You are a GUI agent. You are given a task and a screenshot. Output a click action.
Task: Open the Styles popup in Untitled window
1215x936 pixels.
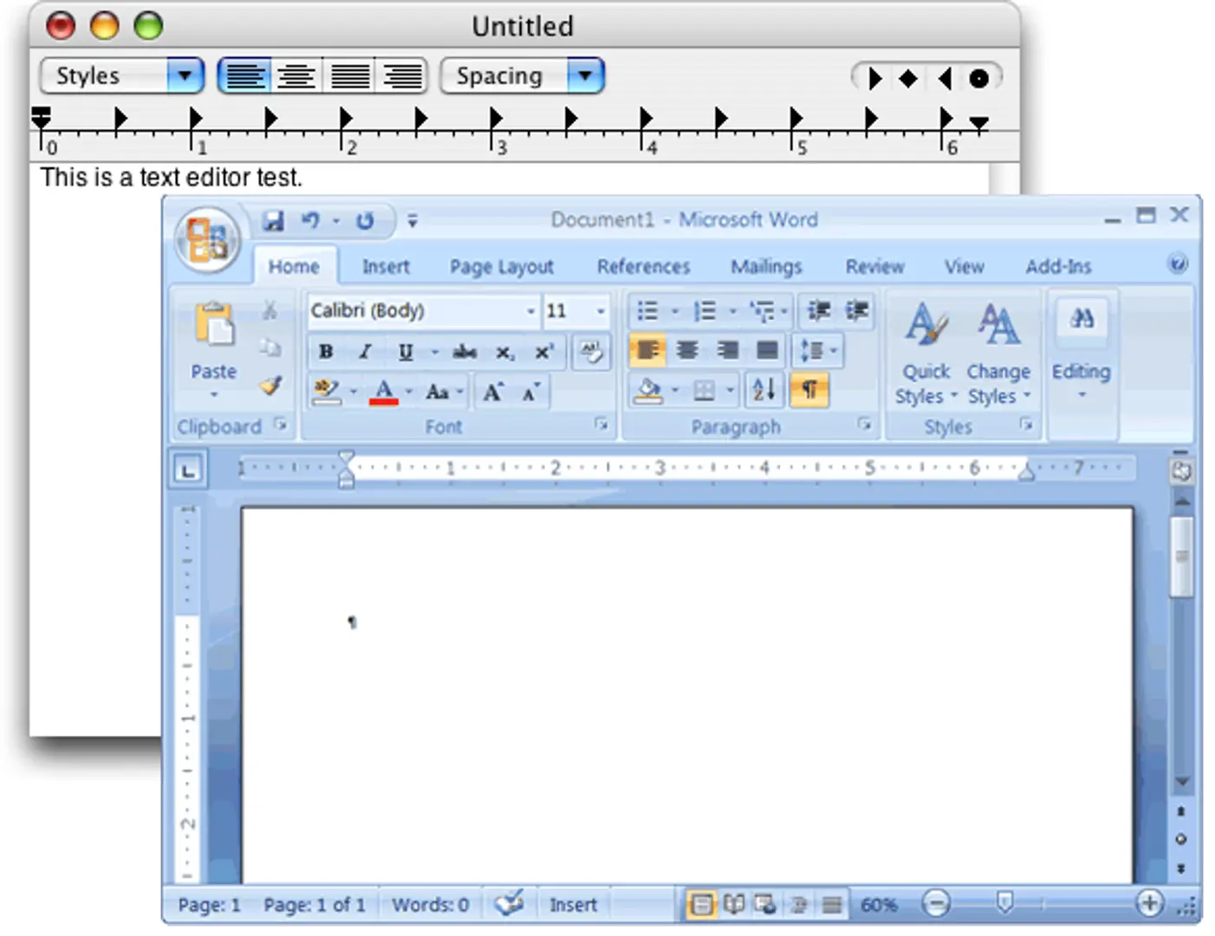click(x=122, y=76)
